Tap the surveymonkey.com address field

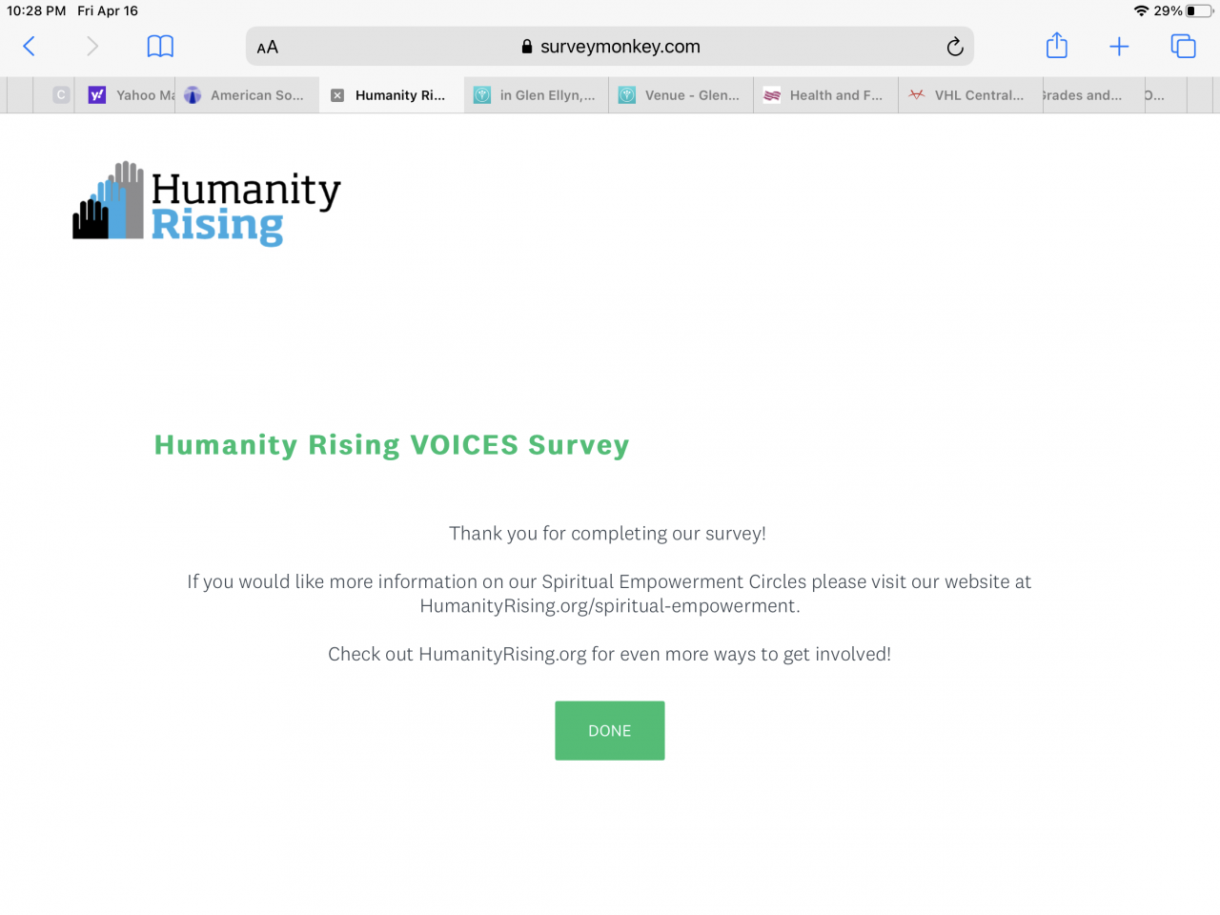point(610,47)
